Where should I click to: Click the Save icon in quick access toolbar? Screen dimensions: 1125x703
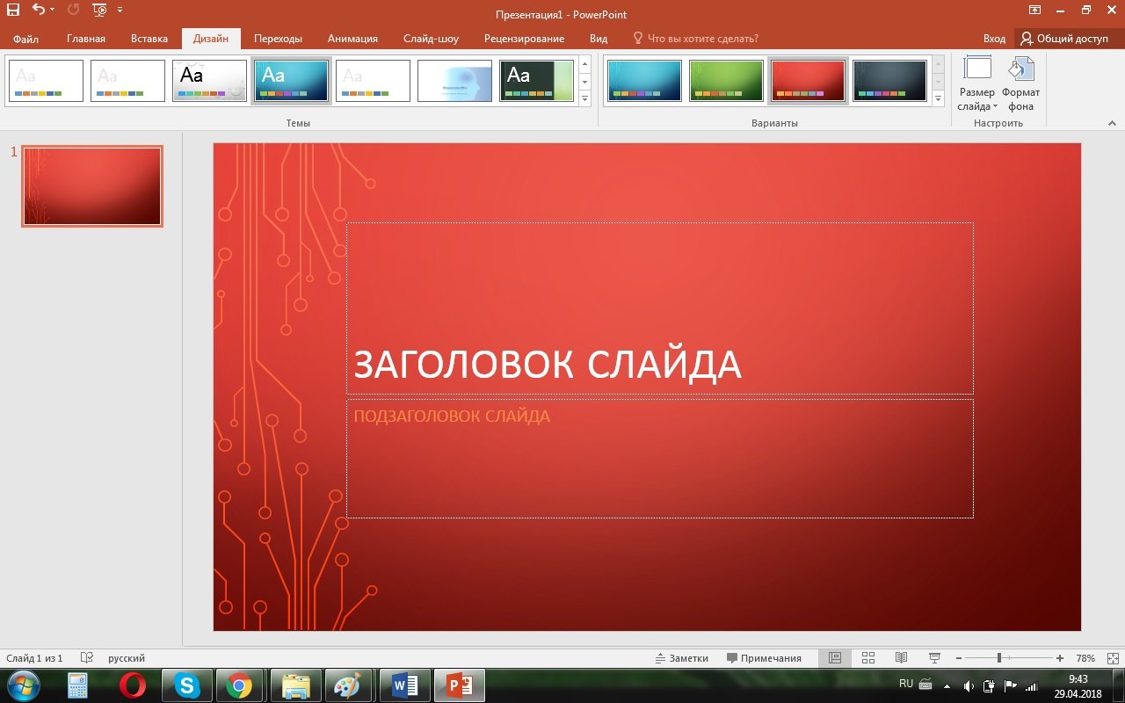pyautogui.click(x=13, y=10)
